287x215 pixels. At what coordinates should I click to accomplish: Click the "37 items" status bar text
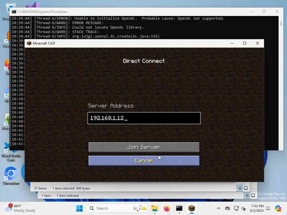point(40,188)
